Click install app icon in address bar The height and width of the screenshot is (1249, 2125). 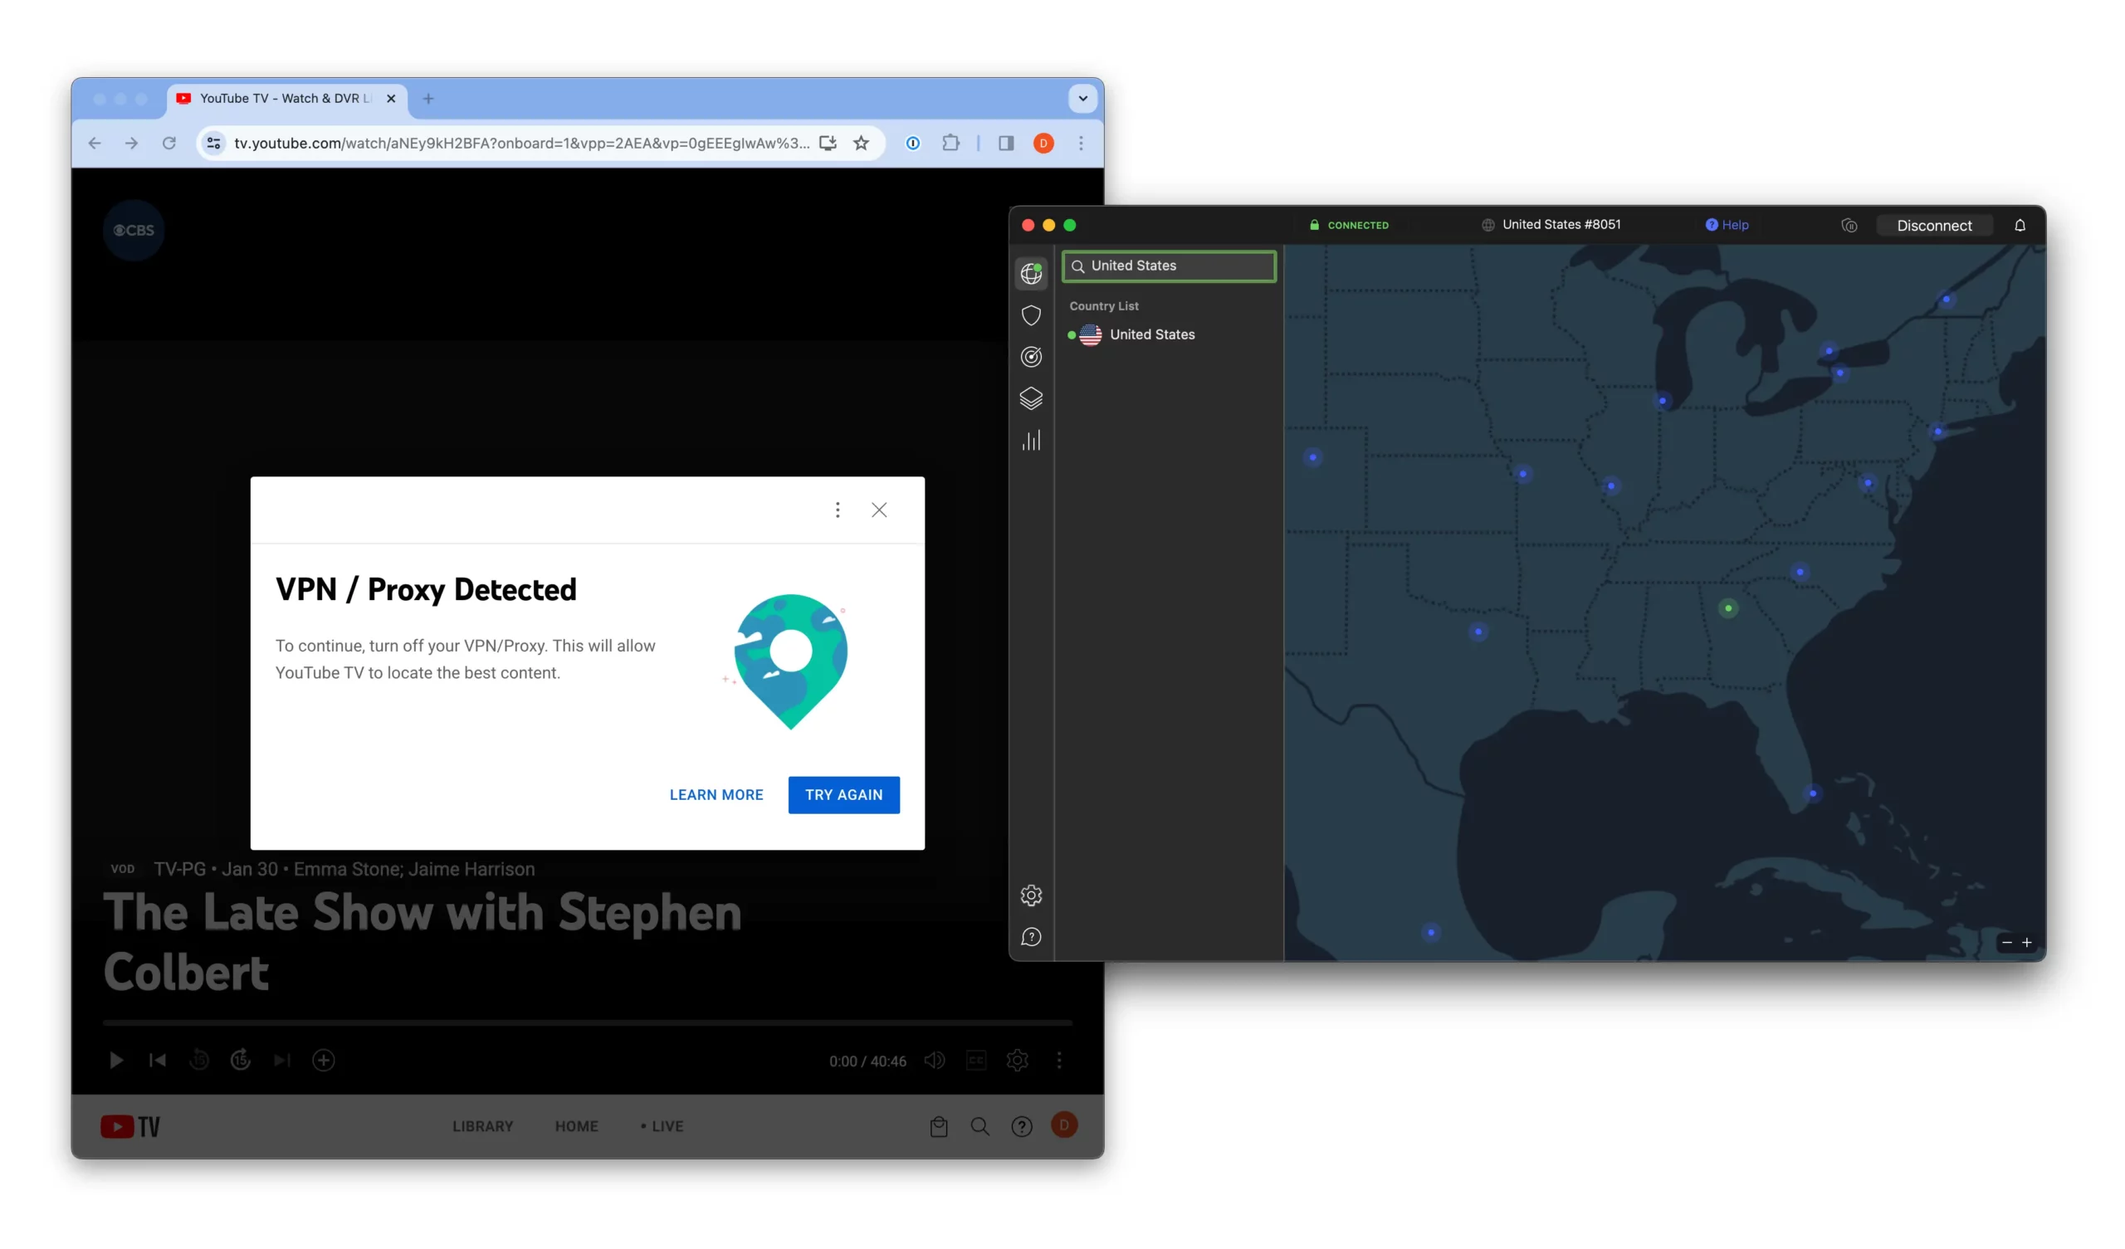tap(828, 144)
